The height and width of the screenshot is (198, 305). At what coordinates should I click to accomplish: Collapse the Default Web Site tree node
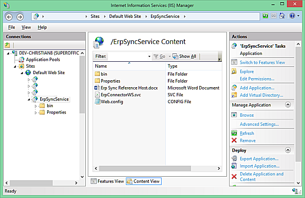(22, 73)
